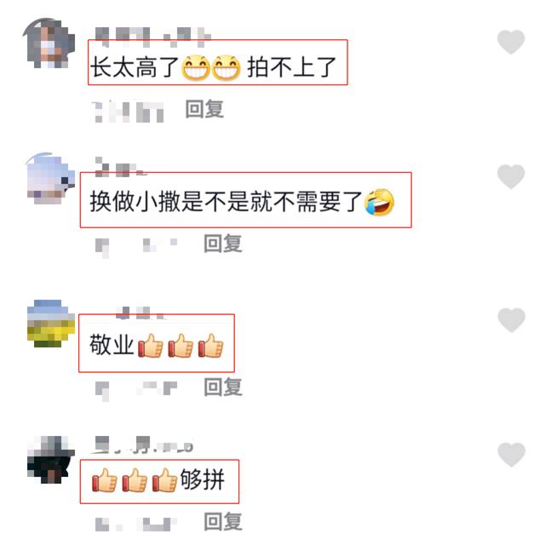Screen dimensions: 545x545
Task: Tap the heart beside the "敬业" comment
Action: tap(511, 320)
